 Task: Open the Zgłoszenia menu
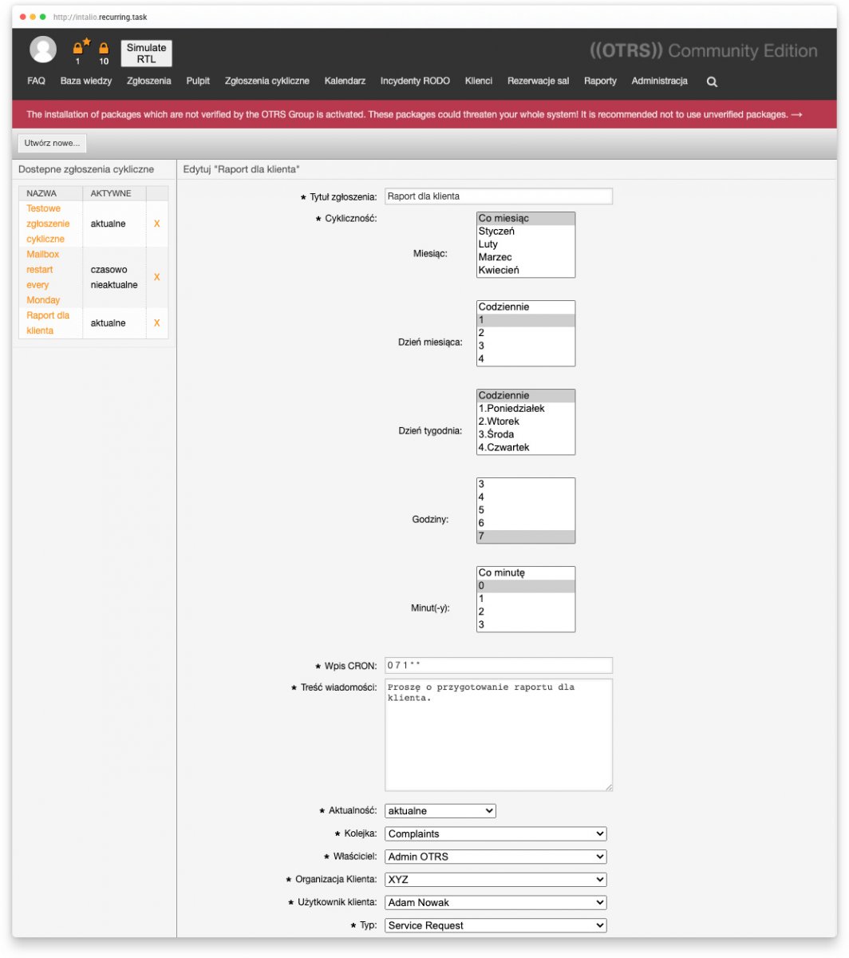[x=149, y=81]
